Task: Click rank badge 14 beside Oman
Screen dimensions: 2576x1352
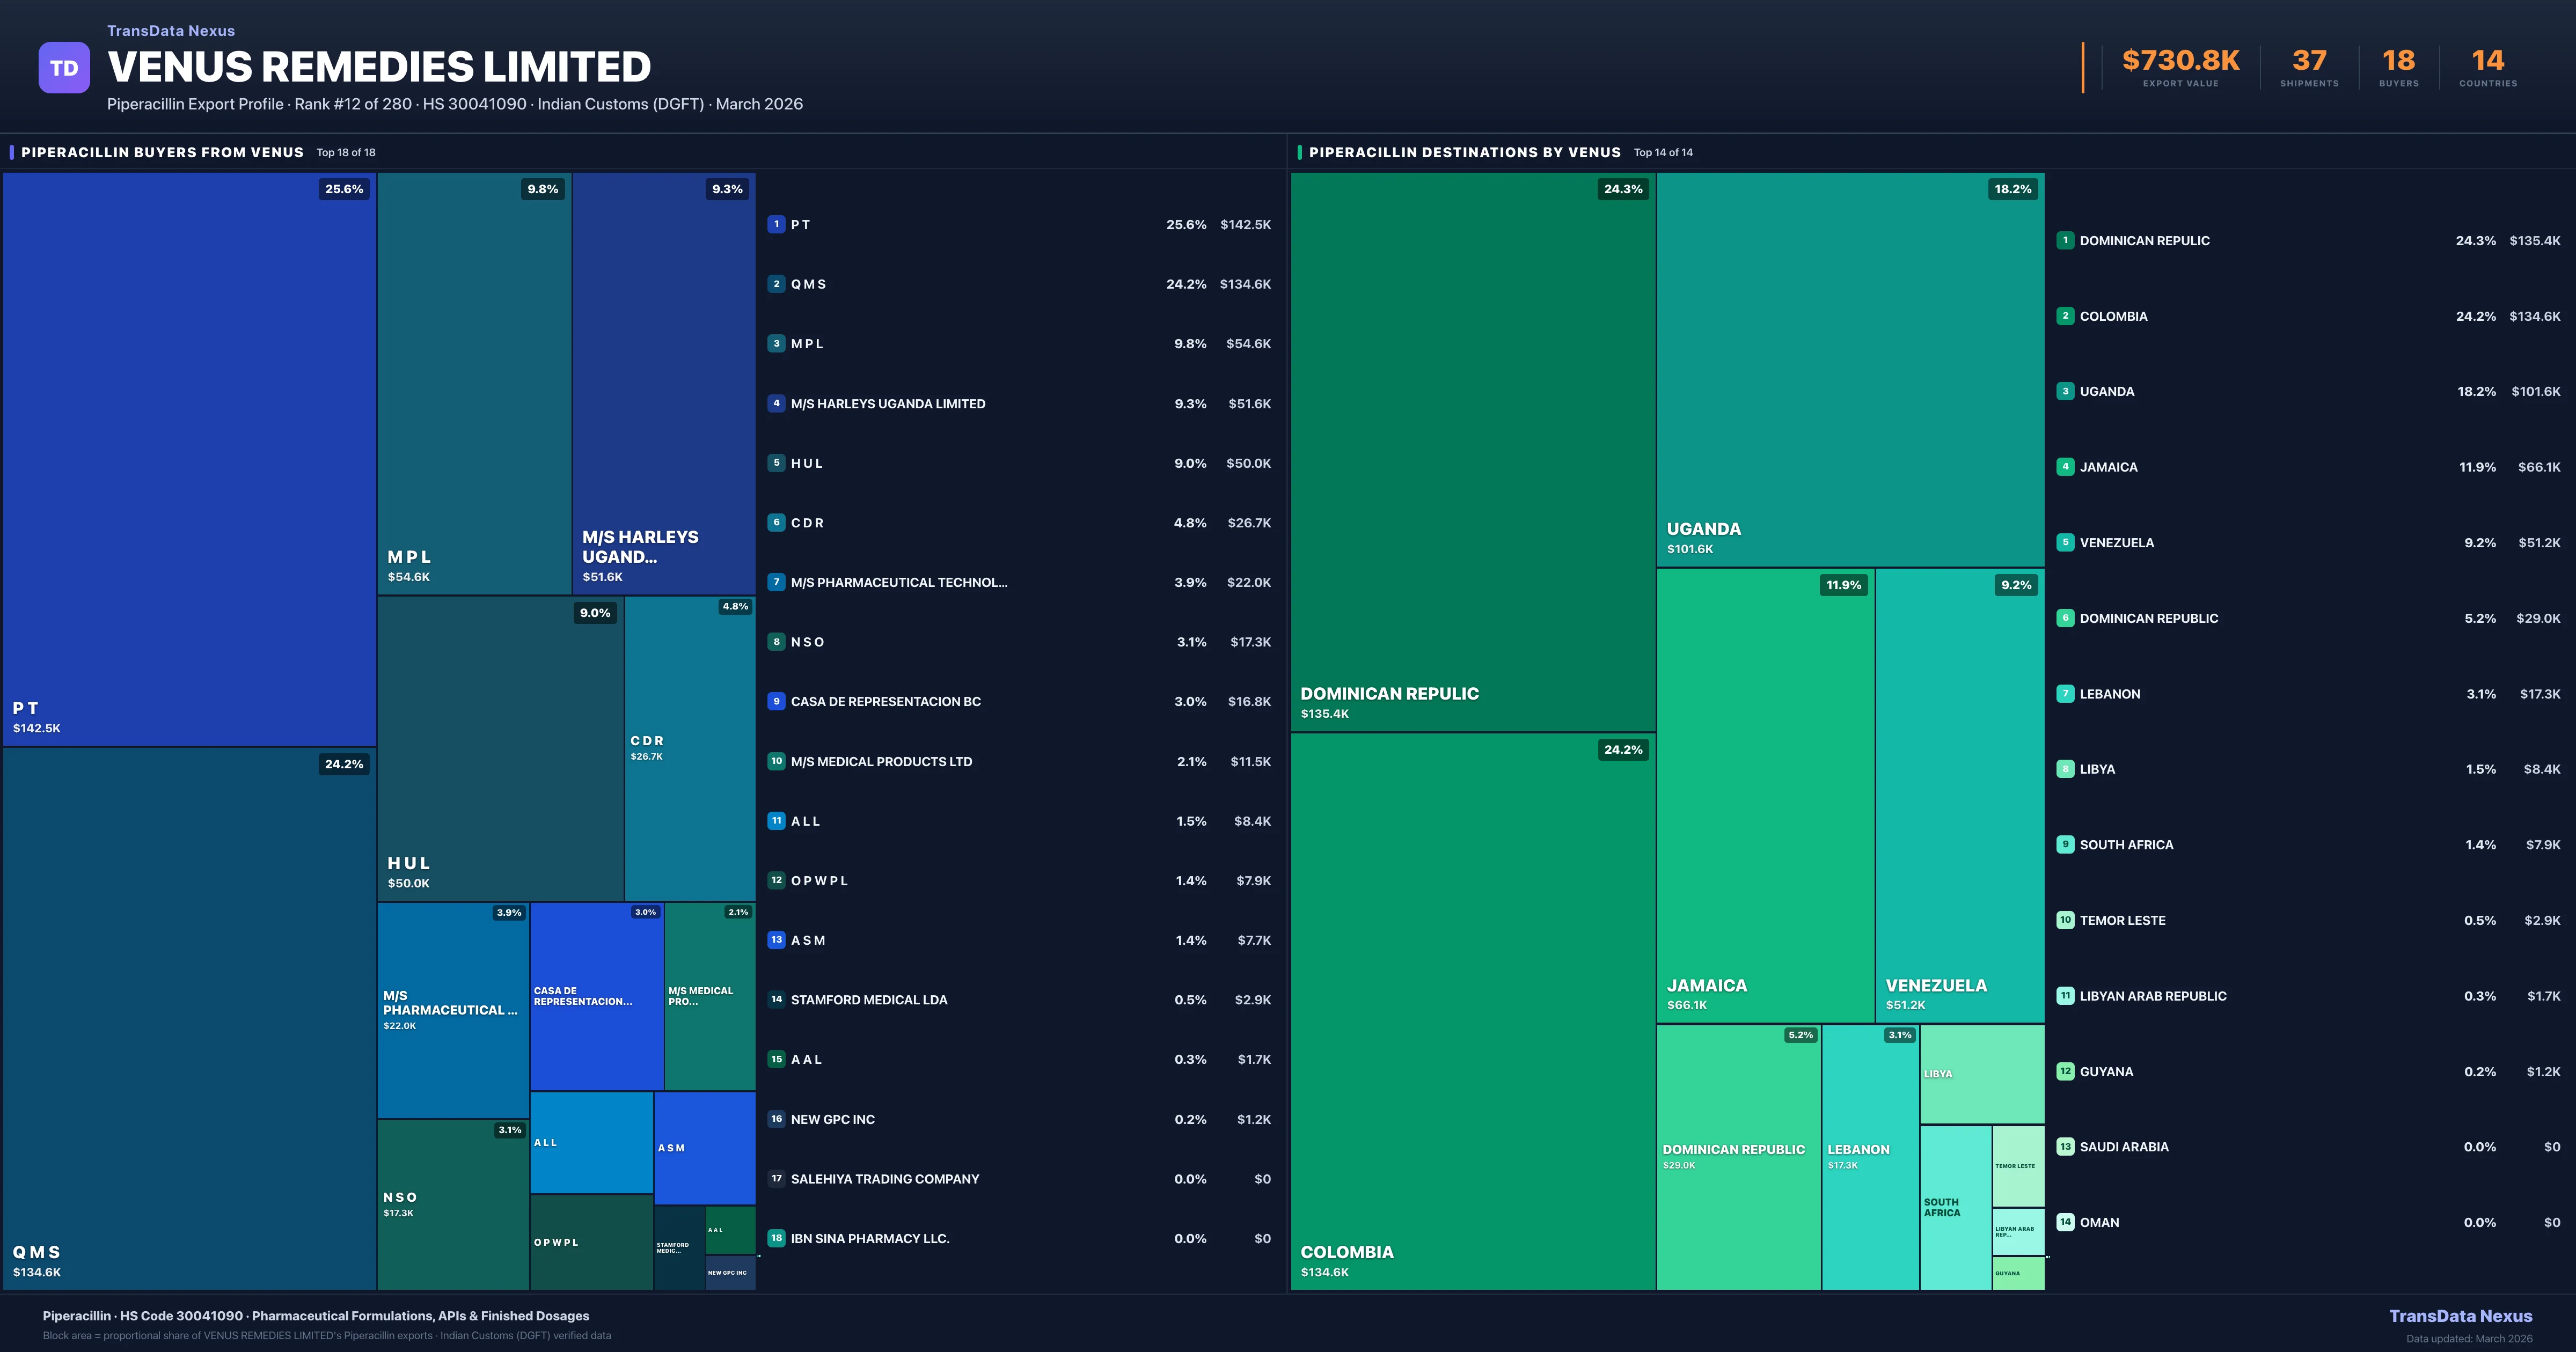Action: click(2065, 1222)
